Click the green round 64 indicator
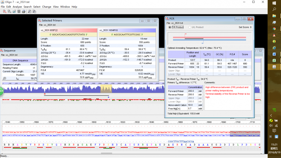281x158 pixels. [x=1, y=91]
